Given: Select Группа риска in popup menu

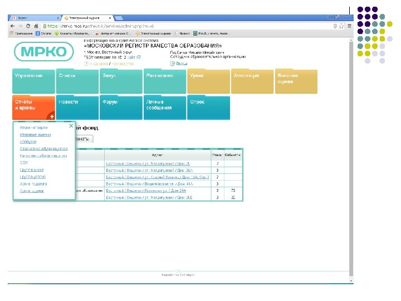Looking at the screenshot, I should [32, 169].
